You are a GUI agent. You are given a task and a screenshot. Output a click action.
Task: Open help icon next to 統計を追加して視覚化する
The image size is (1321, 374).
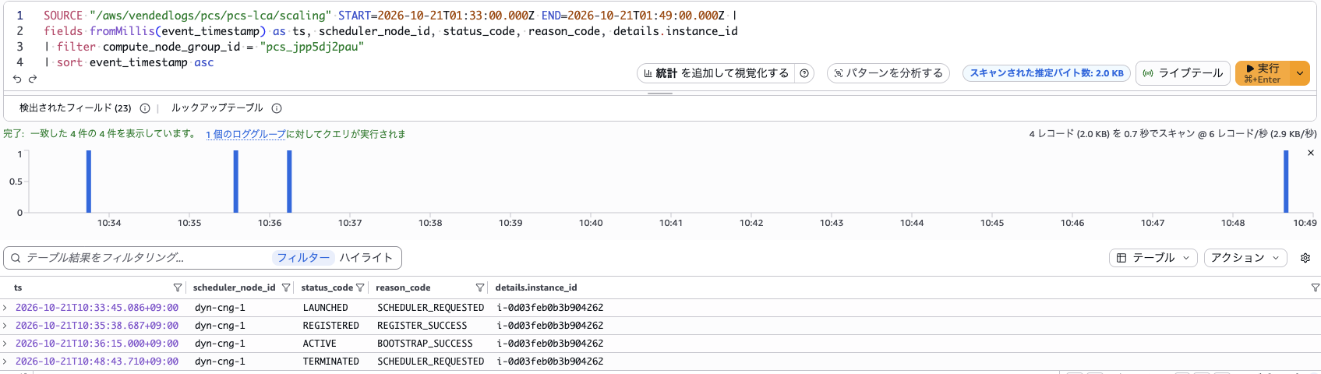[x=804, y=73]
